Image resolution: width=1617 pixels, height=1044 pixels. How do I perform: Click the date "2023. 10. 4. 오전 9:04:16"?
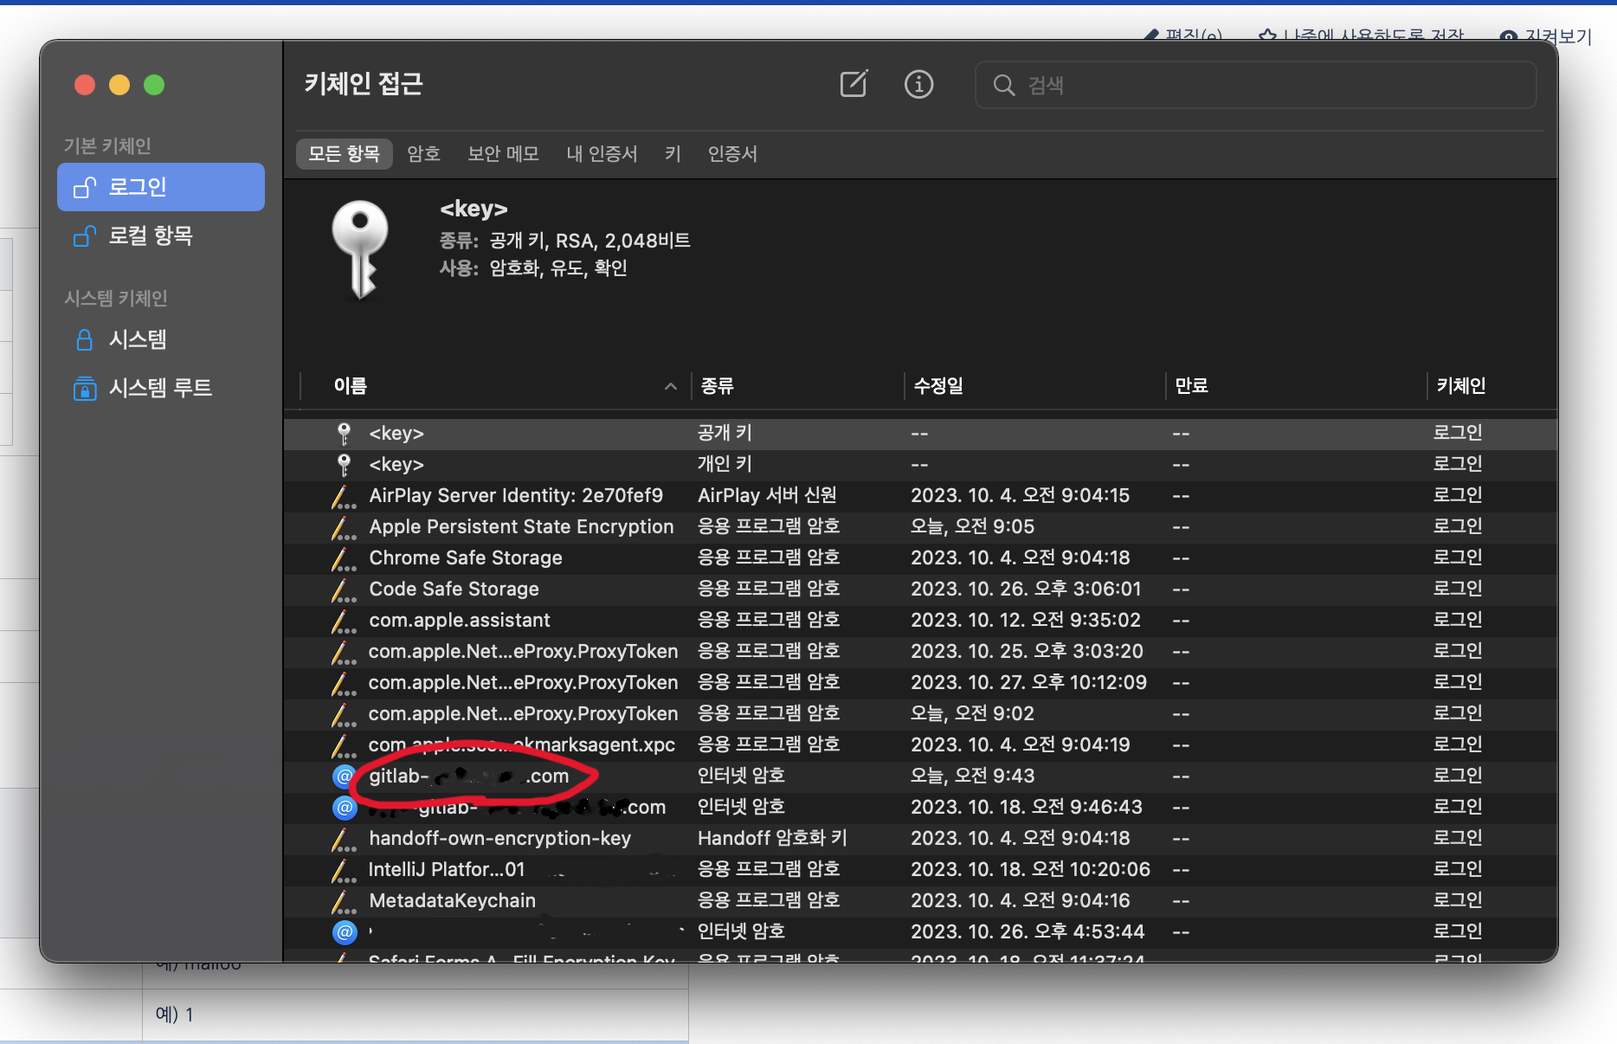tap(1020, 900)
